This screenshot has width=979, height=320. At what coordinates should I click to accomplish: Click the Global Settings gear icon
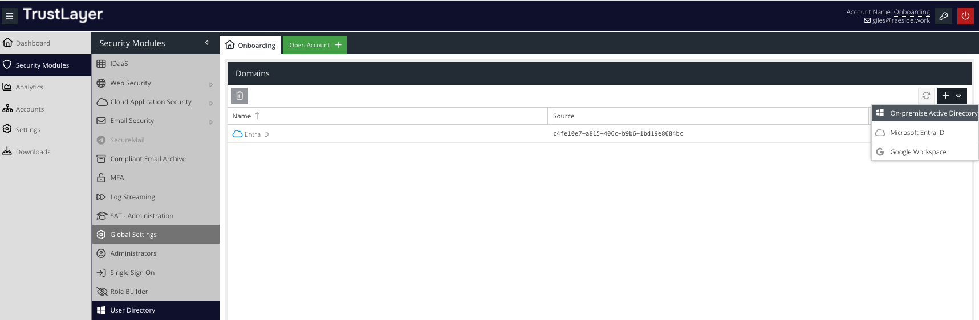[x=101, y=235]
